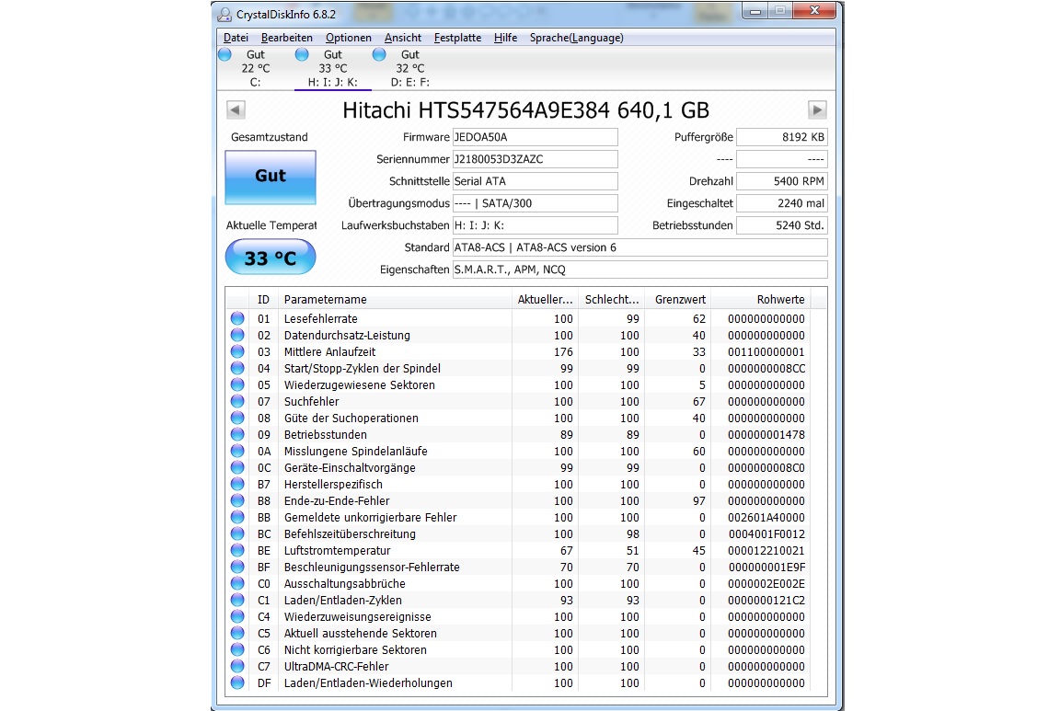Click the Laufwerksbuchstaben field
This screenshot has height=711, width=1060.
535,225
